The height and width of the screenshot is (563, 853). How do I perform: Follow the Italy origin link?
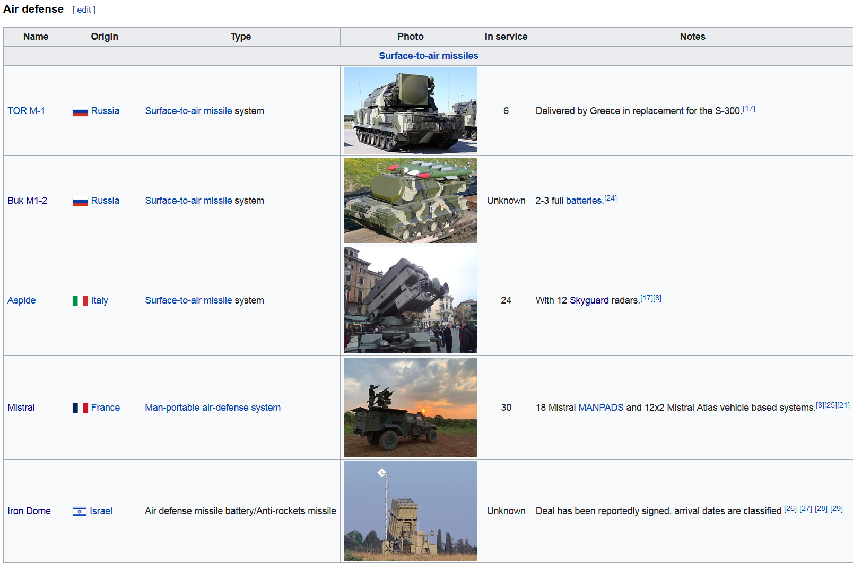(100, 300)
